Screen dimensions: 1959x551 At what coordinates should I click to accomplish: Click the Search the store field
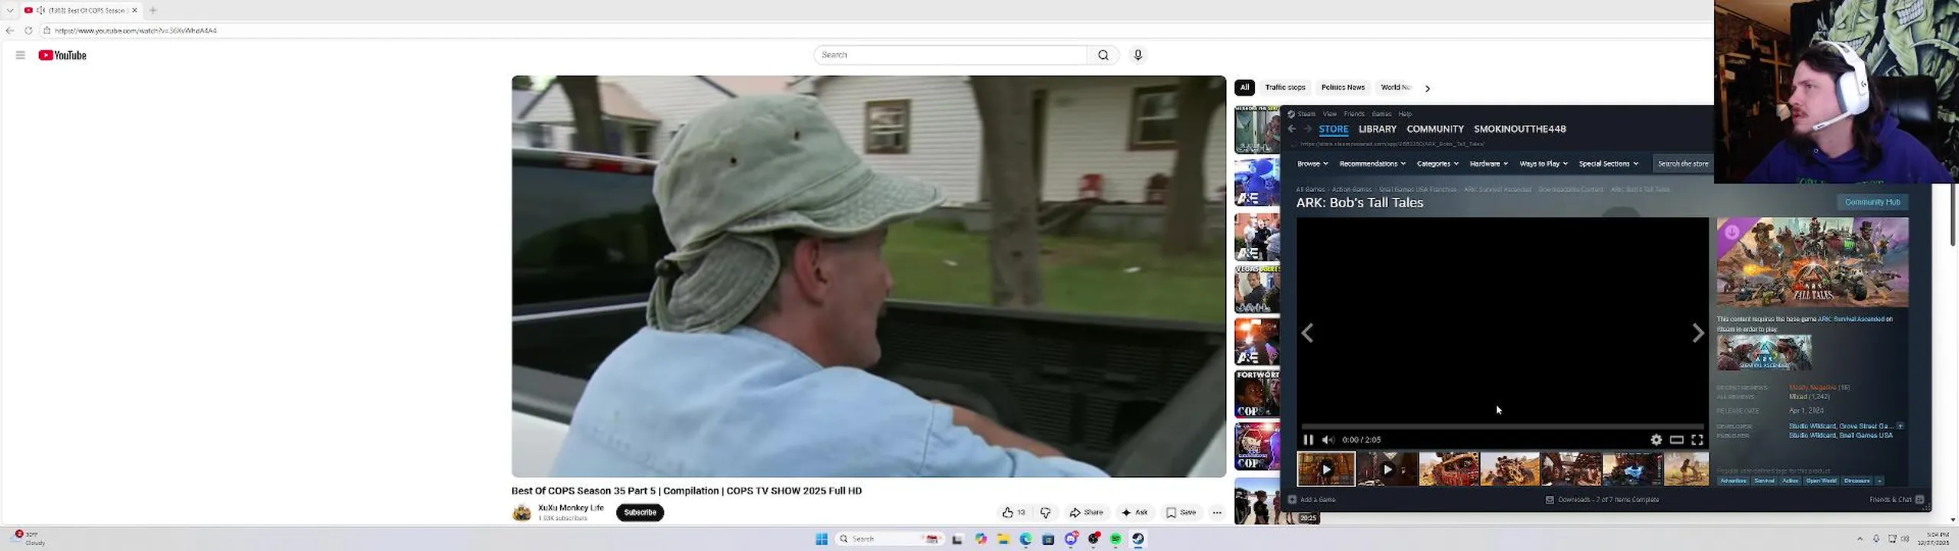(x=1683, y=164)
